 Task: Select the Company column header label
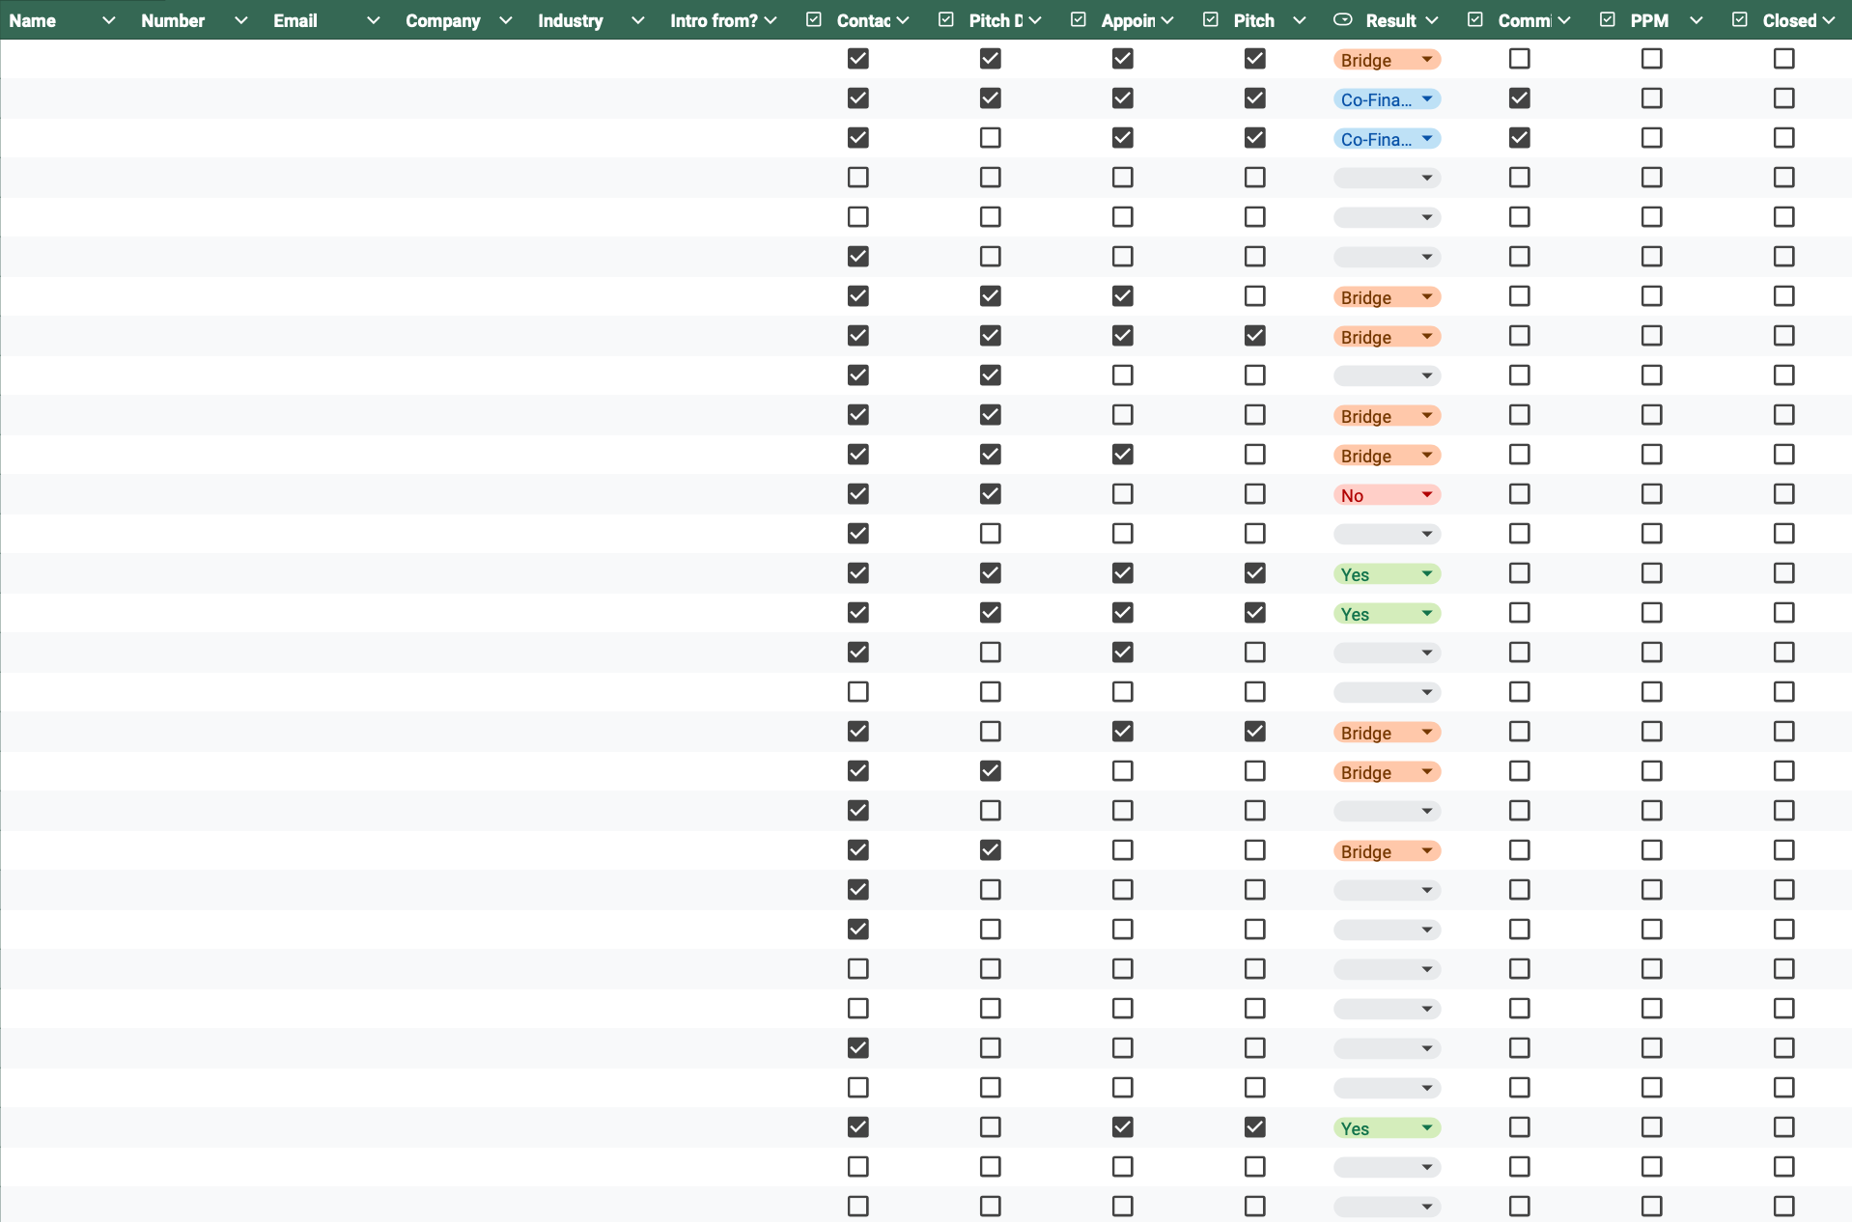[443, 20]
